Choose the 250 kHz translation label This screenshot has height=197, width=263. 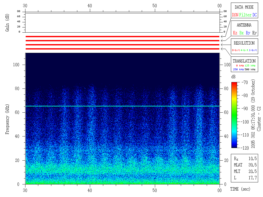[238, 70]
